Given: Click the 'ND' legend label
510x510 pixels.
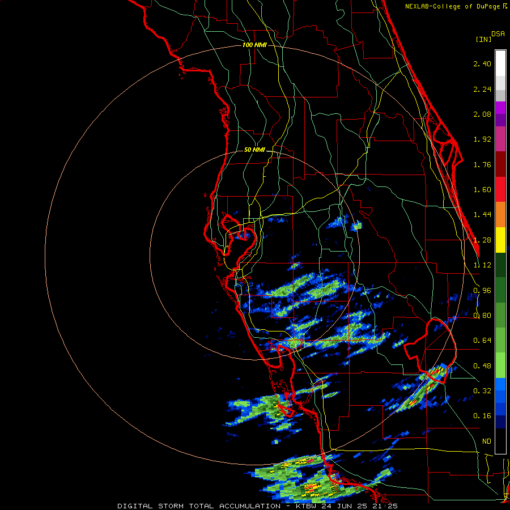Looking at the screenshot, I should pos(487,441).
